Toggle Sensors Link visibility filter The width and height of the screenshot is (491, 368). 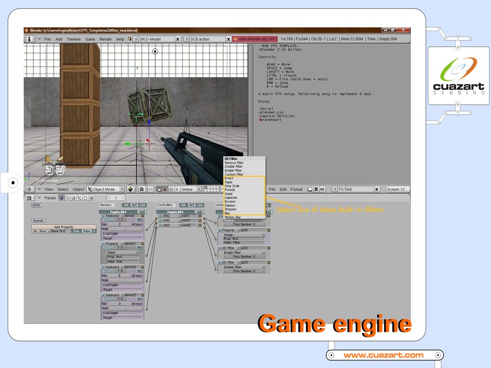click(142, 205)
